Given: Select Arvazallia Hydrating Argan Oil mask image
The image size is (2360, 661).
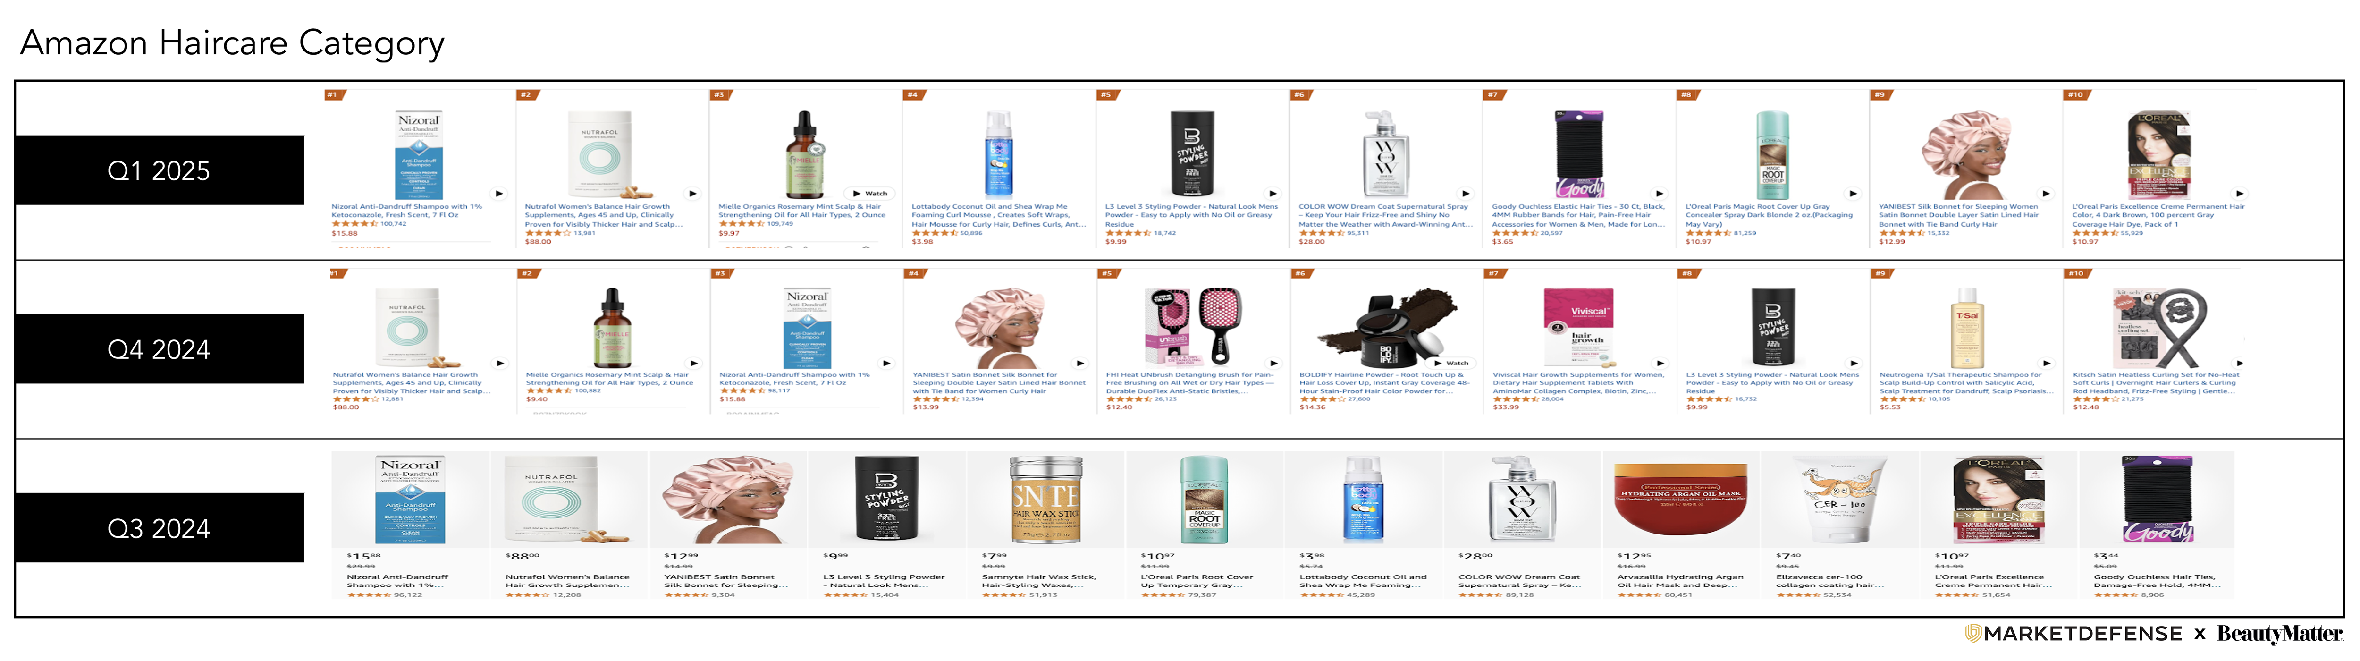Looking at the screenshot, I should coord(1680,500).
